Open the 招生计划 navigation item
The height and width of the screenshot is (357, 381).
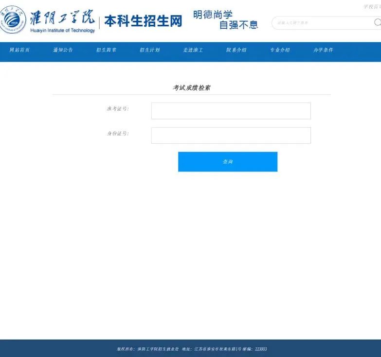149,50
